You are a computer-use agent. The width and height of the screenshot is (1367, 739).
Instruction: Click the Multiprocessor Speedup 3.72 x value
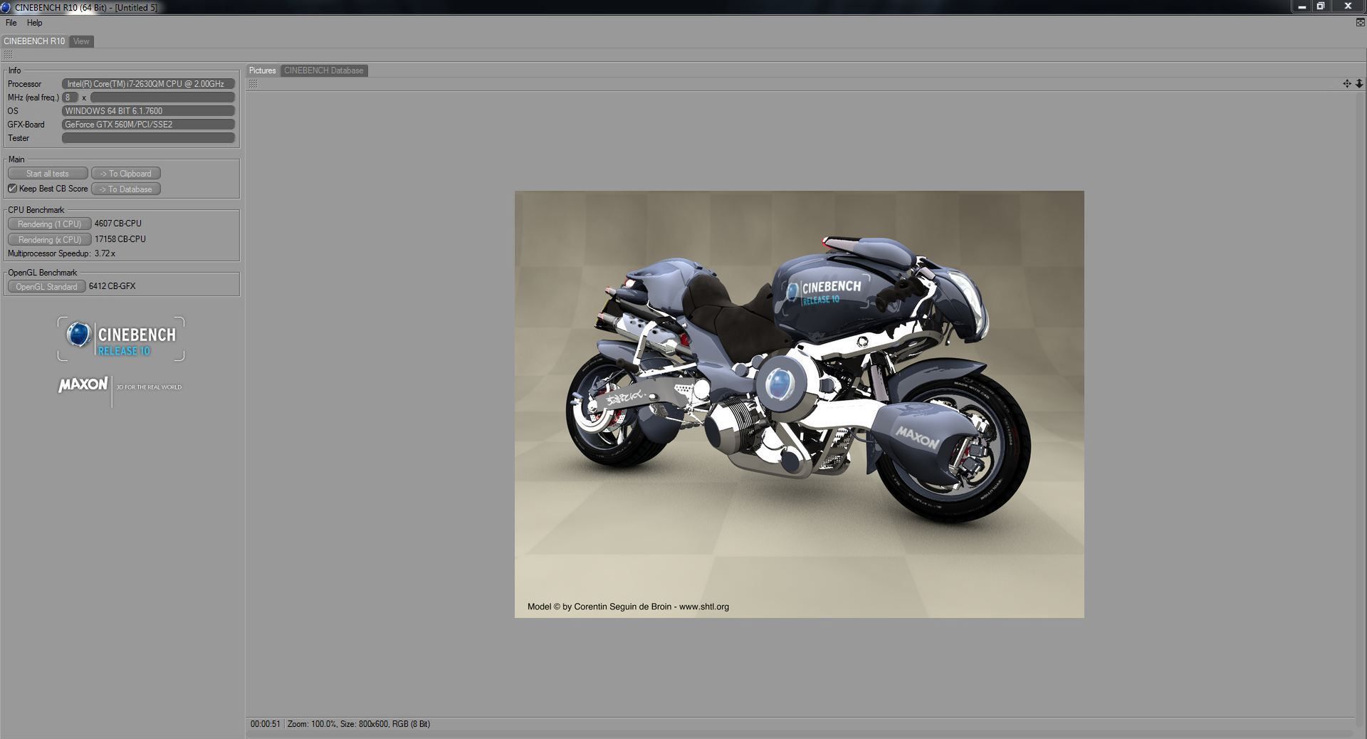[105, 253]
